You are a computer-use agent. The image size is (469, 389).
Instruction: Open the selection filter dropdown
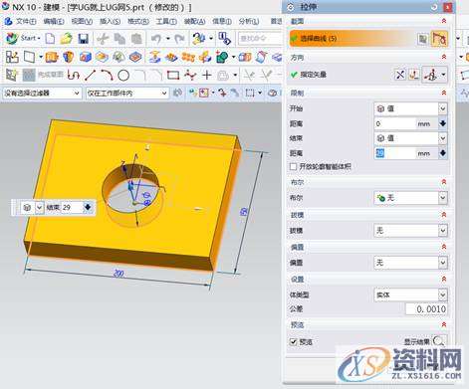[42, 94]
